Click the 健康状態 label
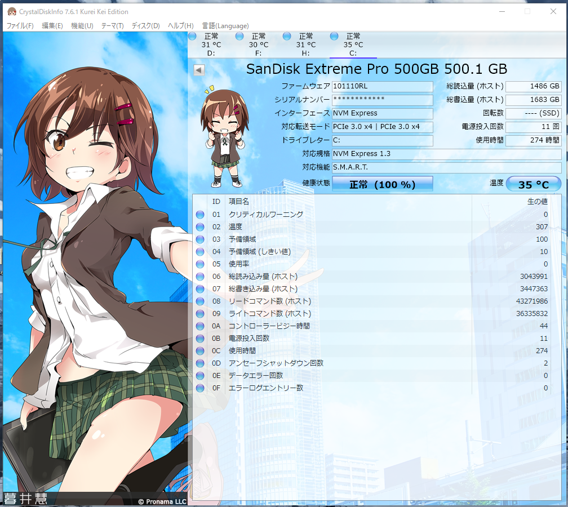The image size is (568, 507). tap(316, 183)
